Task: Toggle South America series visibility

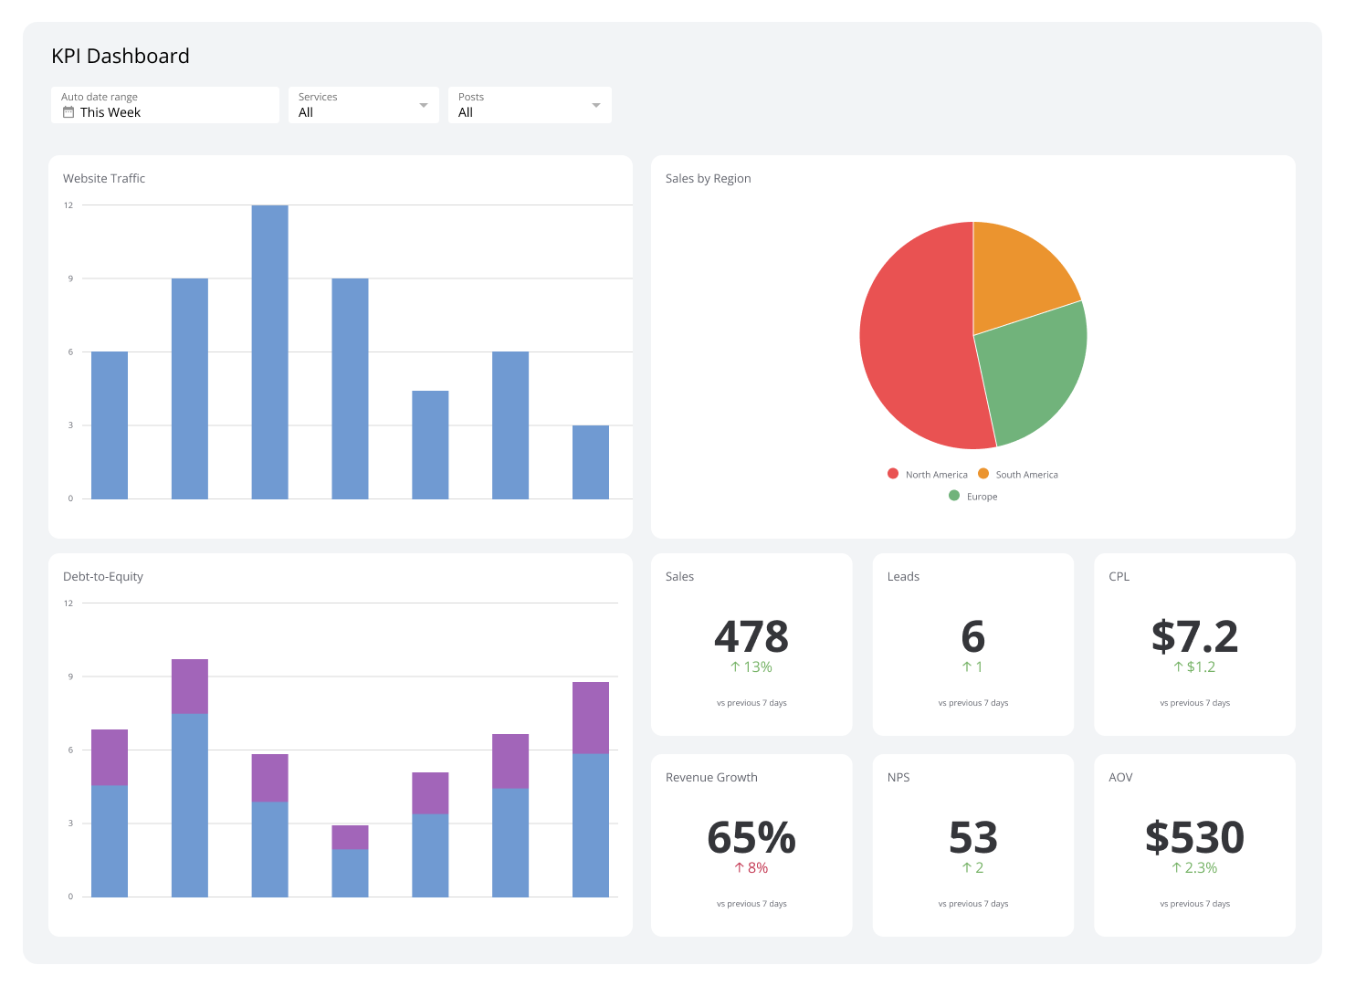Action: pyautogui.click(x=1019, y=474)
